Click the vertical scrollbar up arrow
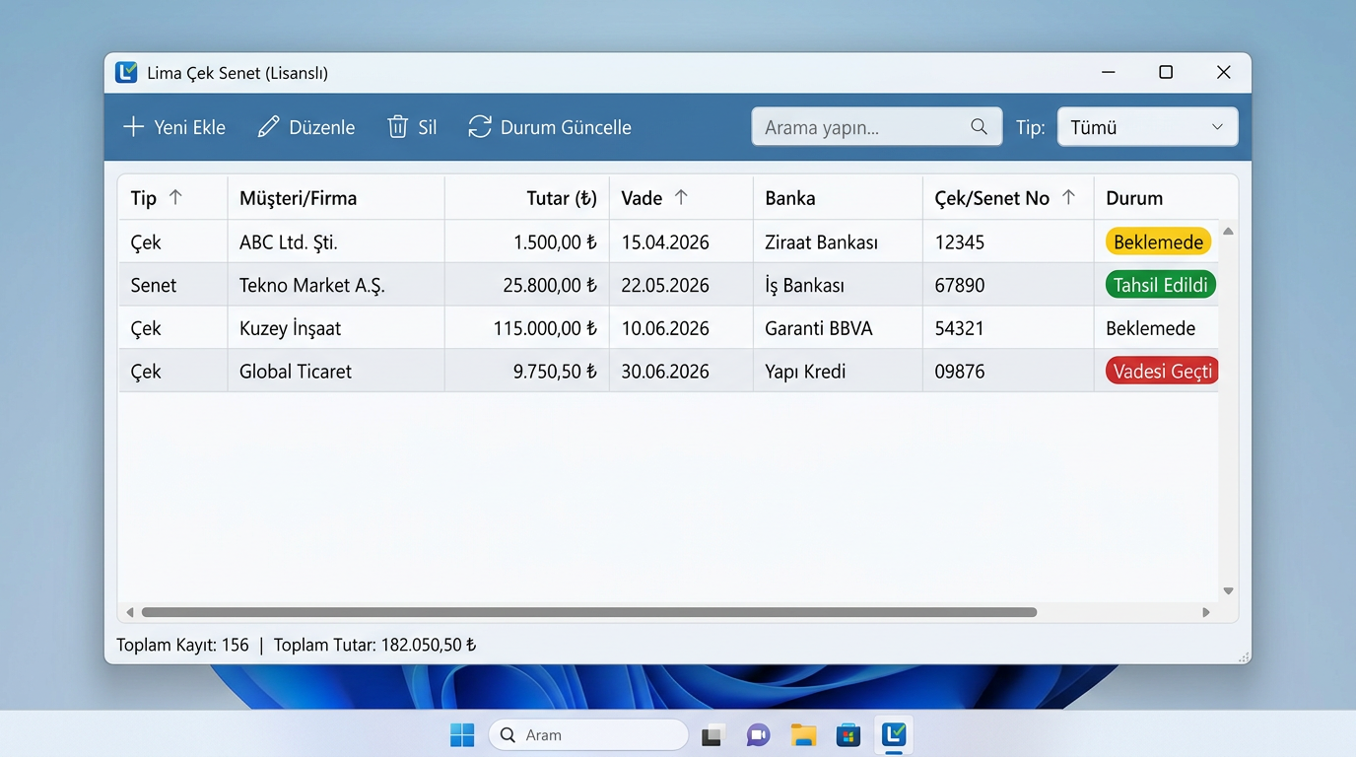 coord(1228,231)
